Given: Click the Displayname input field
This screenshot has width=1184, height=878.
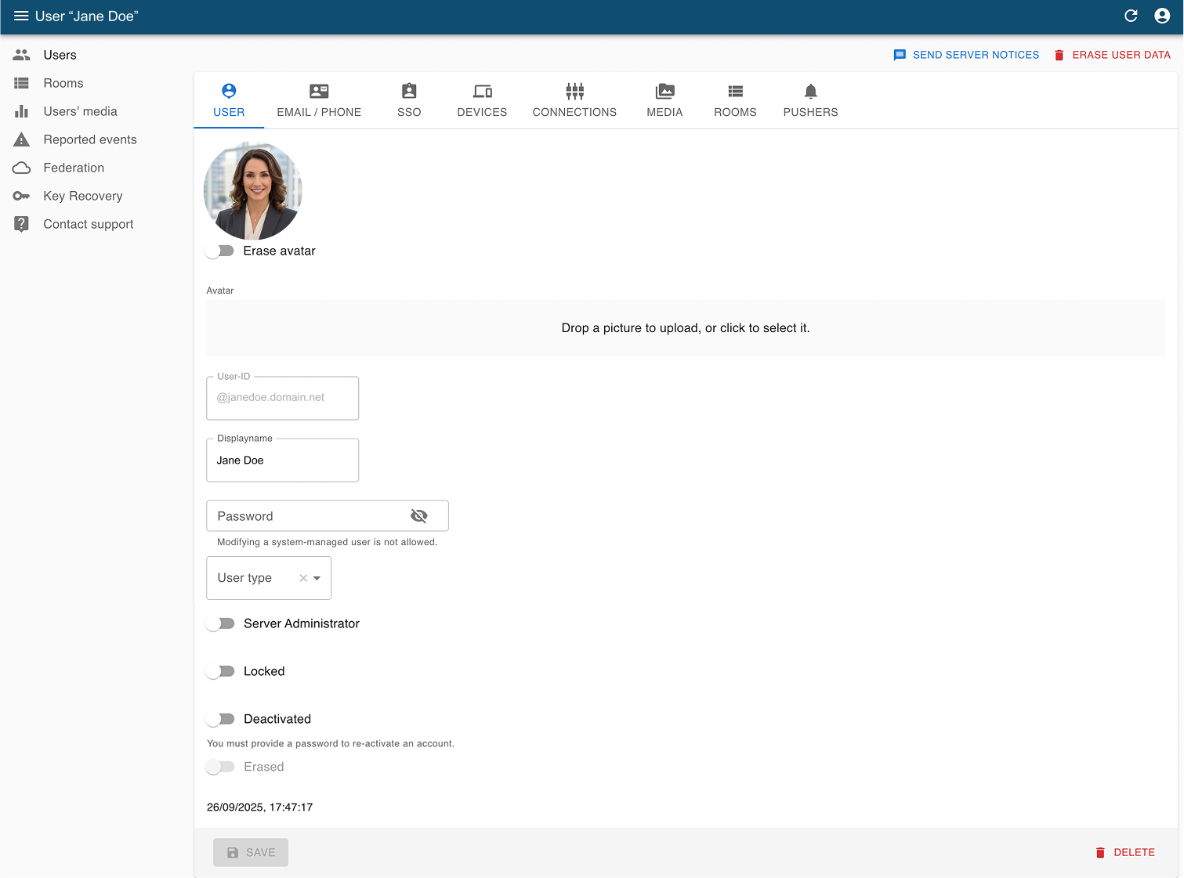Looking at the screenshot, I should 282,461.
